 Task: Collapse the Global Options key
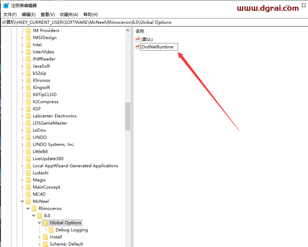[x=39, y=223]
